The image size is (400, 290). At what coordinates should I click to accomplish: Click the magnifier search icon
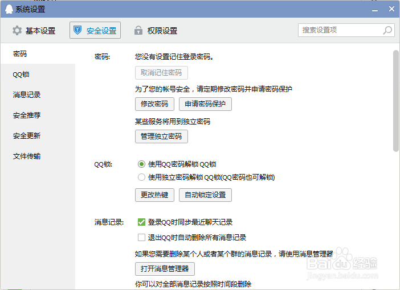pyautogui.click(x=387, y=30)
